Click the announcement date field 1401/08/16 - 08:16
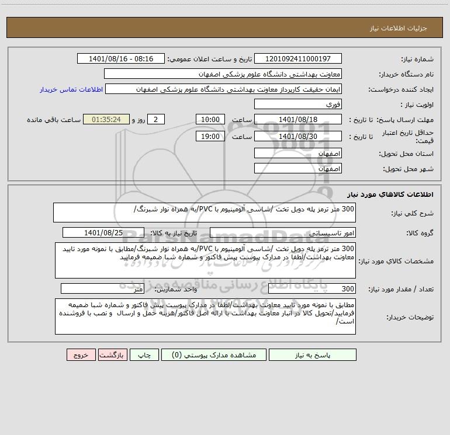The height and width of the screenshot is (435, 450). 121,58
